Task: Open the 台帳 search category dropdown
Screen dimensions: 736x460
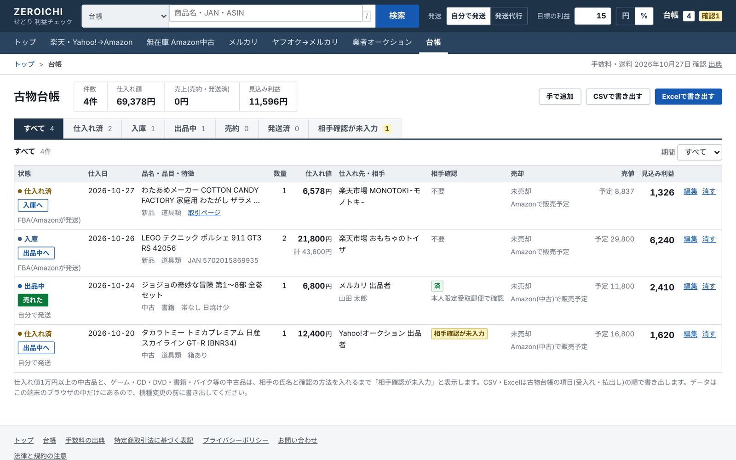Action: click(125, 16)
